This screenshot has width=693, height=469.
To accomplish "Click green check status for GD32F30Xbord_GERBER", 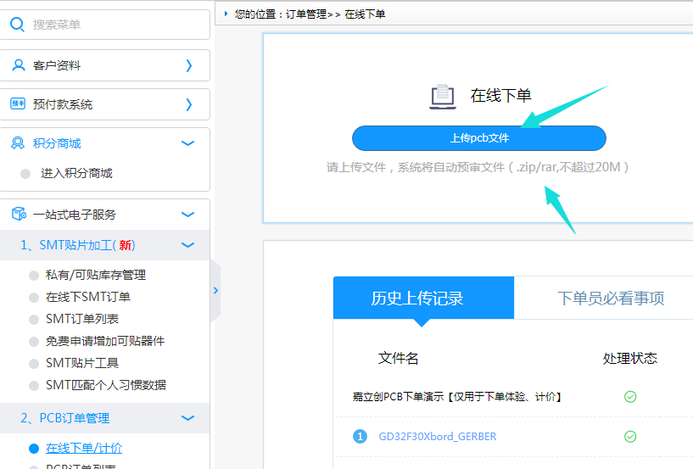I will [629, 437].
